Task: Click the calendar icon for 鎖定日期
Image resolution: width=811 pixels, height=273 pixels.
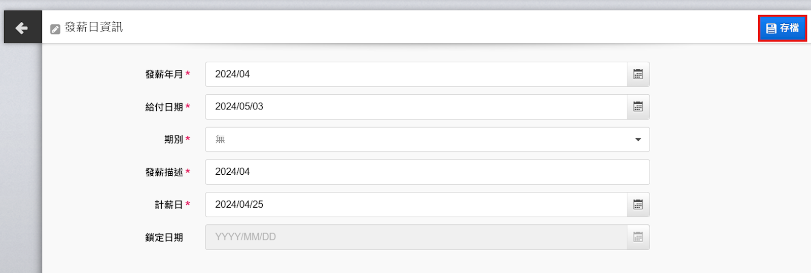Action: [638, 237]
